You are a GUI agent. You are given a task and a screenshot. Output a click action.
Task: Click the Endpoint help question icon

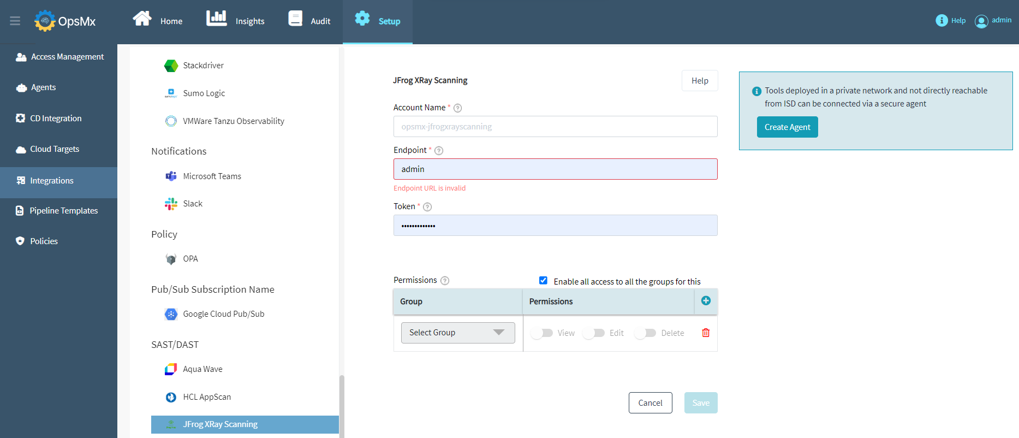point(439,151)
